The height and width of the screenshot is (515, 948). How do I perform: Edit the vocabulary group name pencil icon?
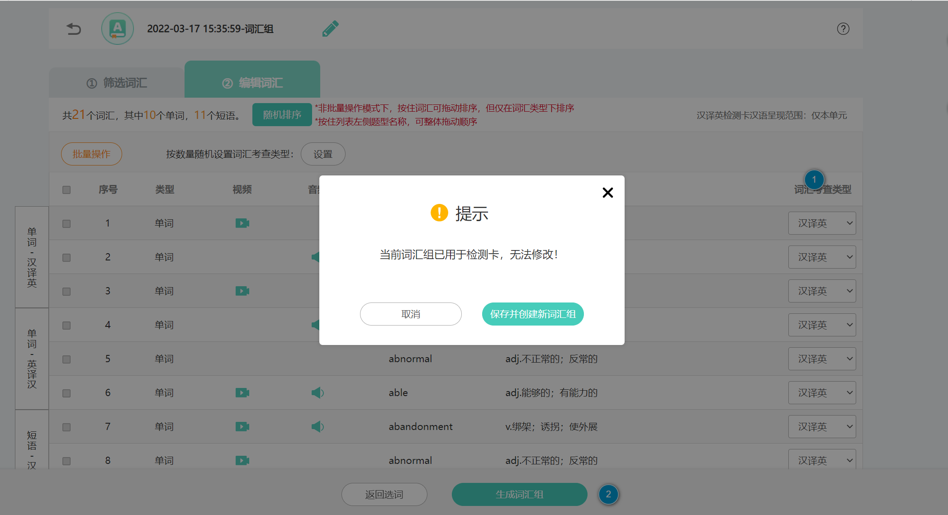(x=330, y=28)
